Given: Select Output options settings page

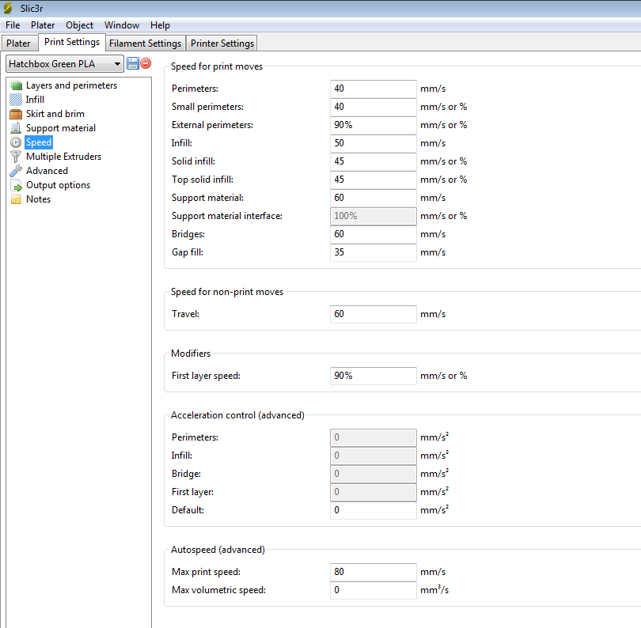Looking at the screenshot, I should [58, 185].
